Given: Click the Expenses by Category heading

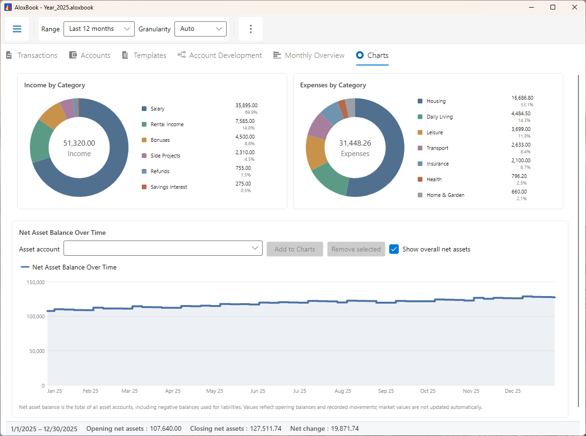Looking at the screenshot, I should click(333, 85).
